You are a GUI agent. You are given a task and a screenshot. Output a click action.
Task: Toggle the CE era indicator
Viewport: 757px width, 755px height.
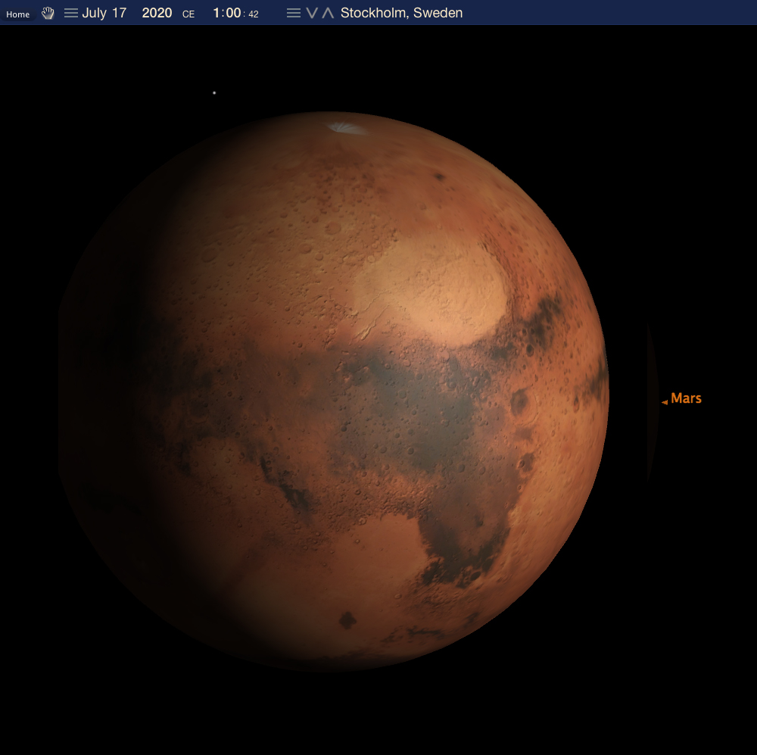click(x=188, y=14)
